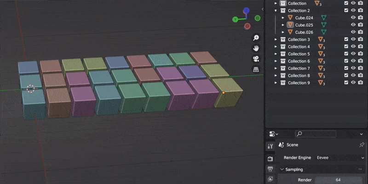Viewport: 368px width, 184px height.
Task: Collapse the Sampling panel
Action: coord(282,169)
